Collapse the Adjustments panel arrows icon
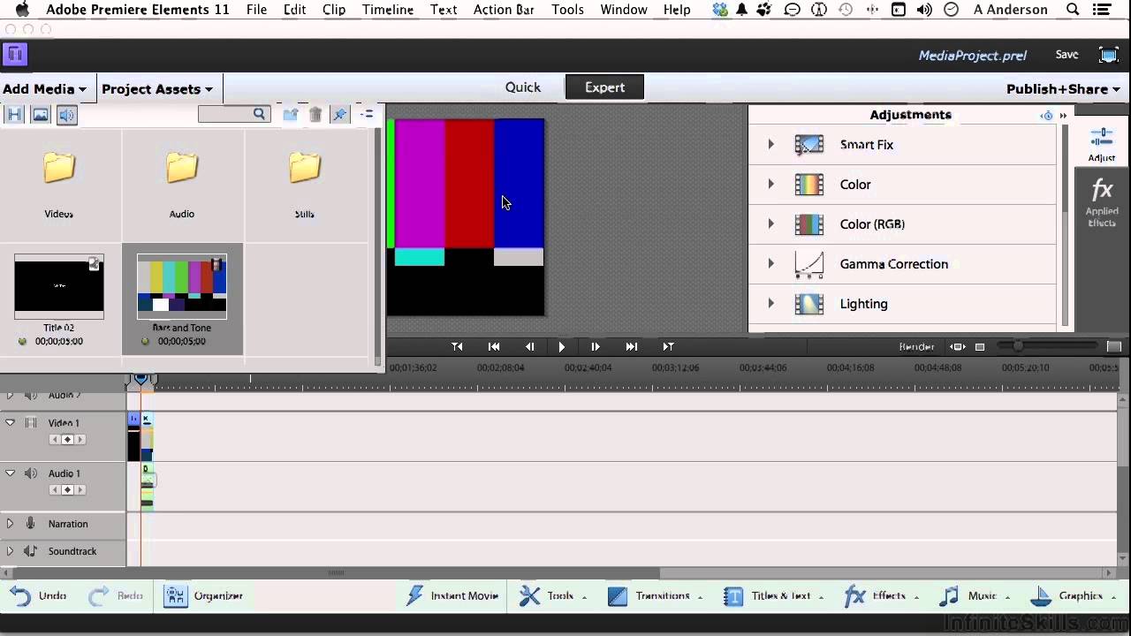Viewport: 1131px width, 636px height. tap(1063, 116)
